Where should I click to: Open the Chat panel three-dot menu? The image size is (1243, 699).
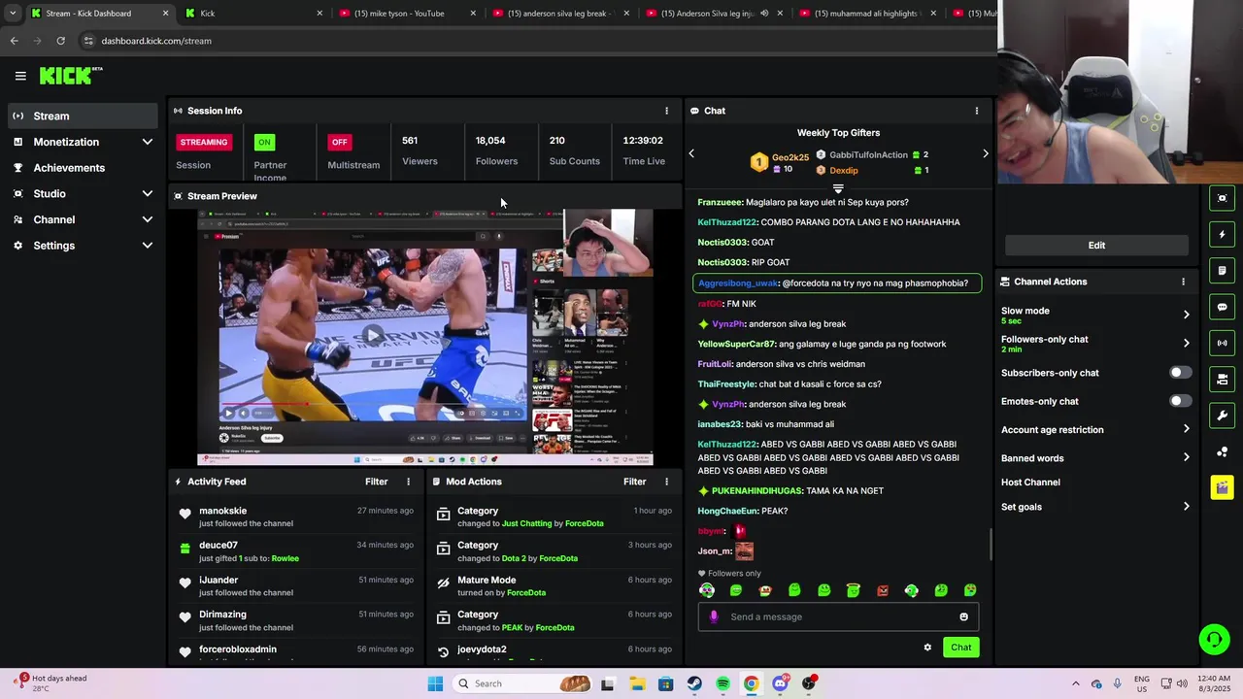pyautogui.click(x=977, y=111)
